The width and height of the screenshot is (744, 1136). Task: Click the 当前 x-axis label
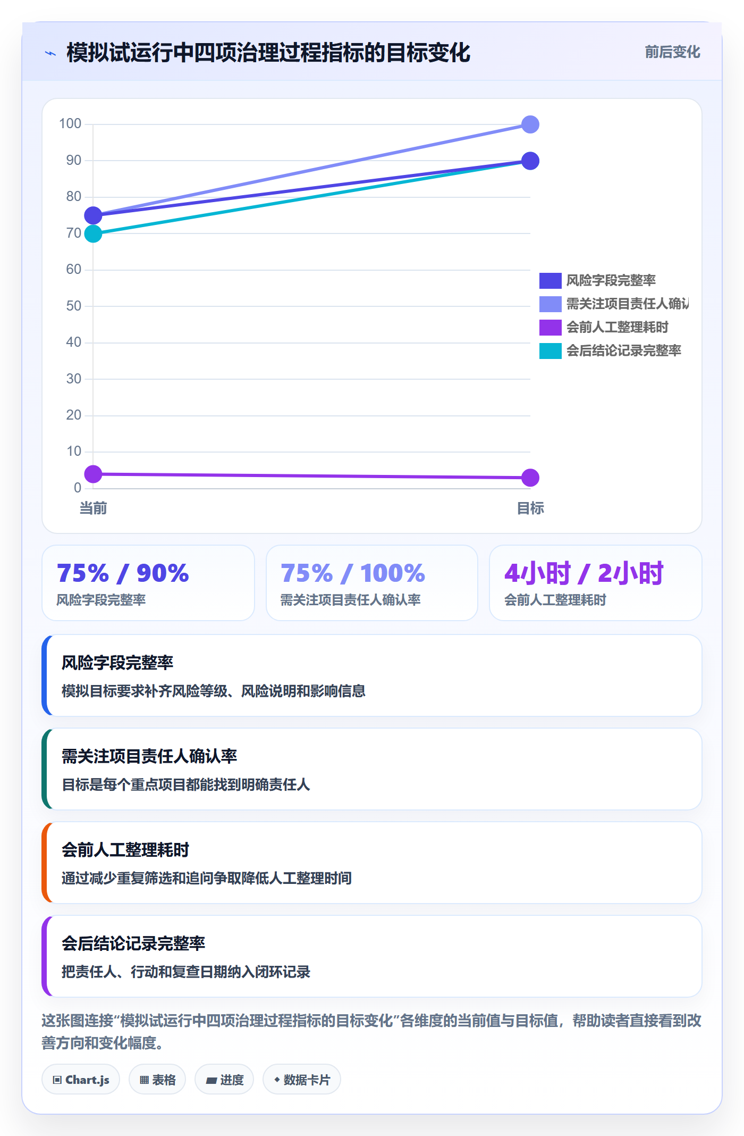[93, 508]
